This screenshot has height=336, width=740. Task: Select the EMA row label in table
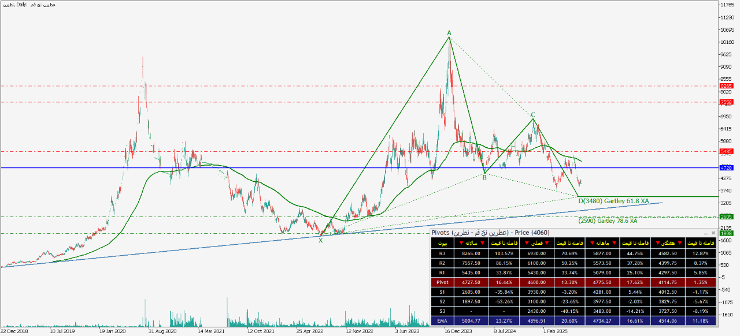442,320
